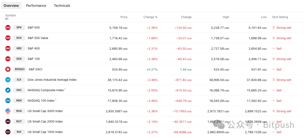The image size is (304, 137).
Task: Sort the table by Price column
Action: click(x=124, y=17)
